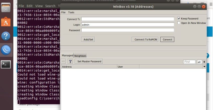This screenshot has width=213, height=110.
Task: Click the Add/Set button
Action: [x=88, y=39]
